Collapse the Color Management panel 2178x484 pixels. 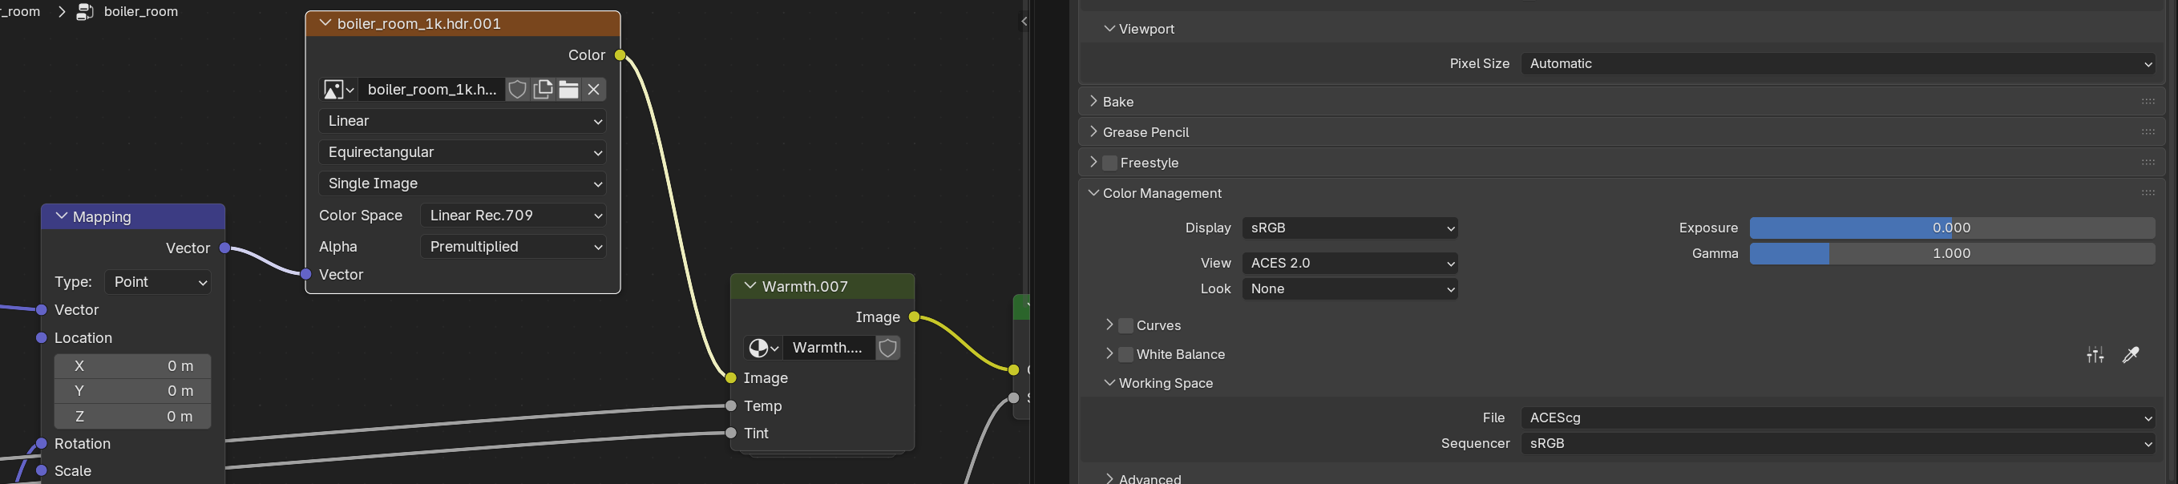(1093, 192)
